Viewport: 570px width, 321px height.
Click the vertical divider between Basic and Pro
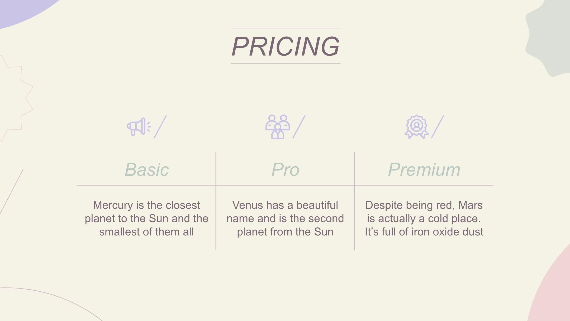tap(216, 201)
